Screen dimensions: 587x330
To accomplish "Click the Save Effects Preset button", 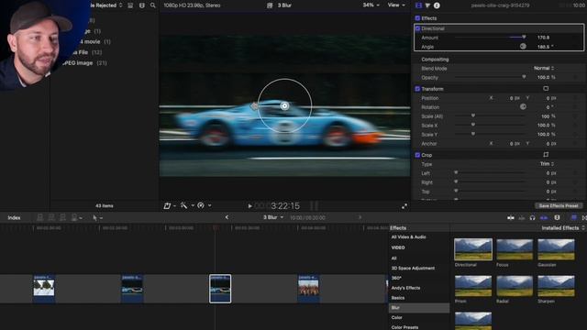I will (x=559, y=205).
